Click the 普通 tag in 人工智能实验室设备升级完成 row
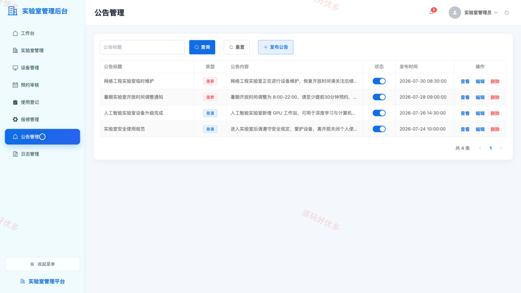 [210, 113]
